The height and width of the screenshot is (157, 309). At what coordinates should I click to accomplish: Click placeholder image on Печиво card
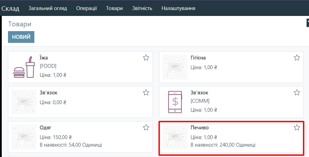175,137
